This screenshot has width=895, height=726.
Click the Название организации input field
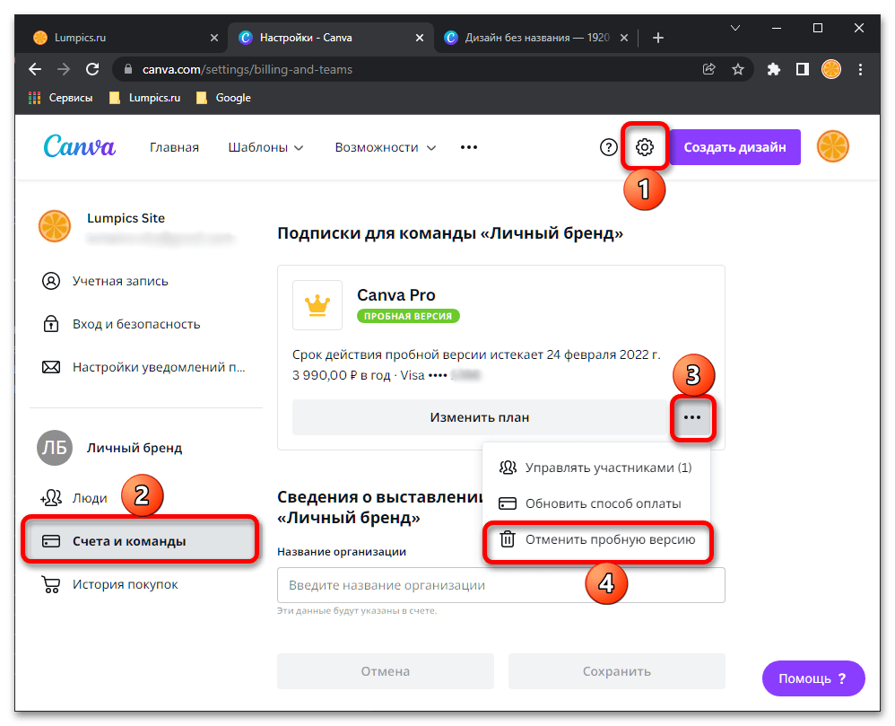[x=500, y=585]
